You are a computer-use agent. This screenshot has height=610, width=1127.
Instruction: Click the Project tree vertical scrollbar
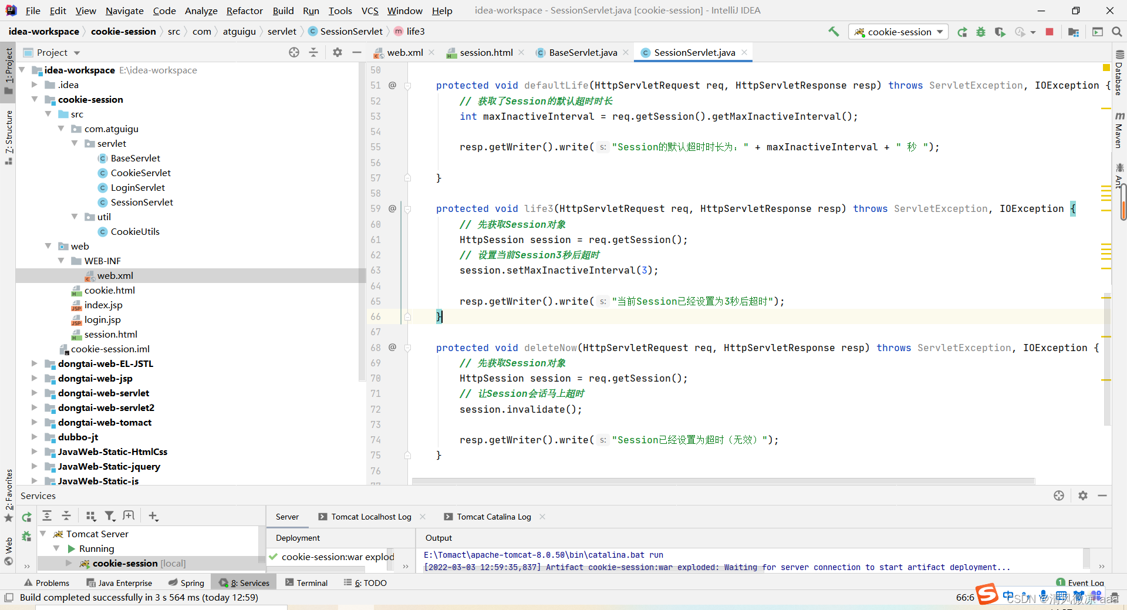(x=362, y=222)
